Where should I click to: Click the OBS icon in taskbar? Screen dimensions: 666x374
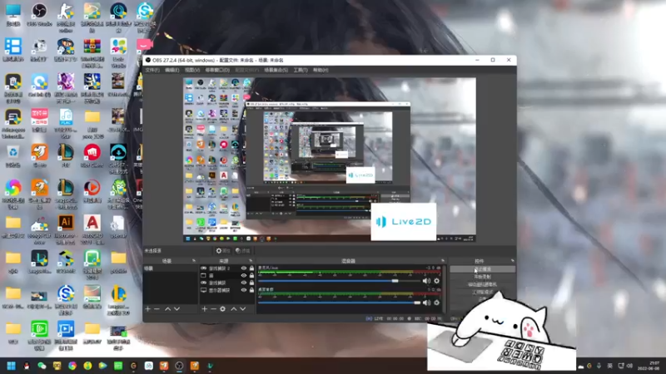coord(179,366)
